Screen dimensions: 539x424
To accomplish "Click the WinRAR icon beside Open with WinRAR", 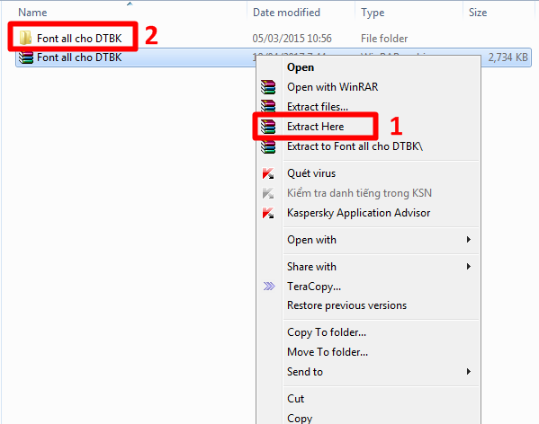I will (x=268, y=87).
